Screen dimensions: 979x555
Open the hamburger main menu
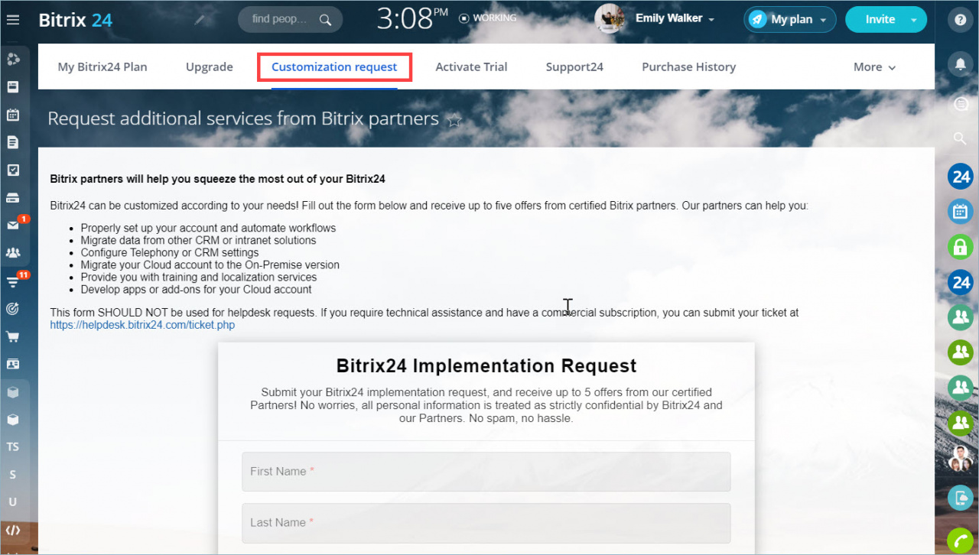13,20
